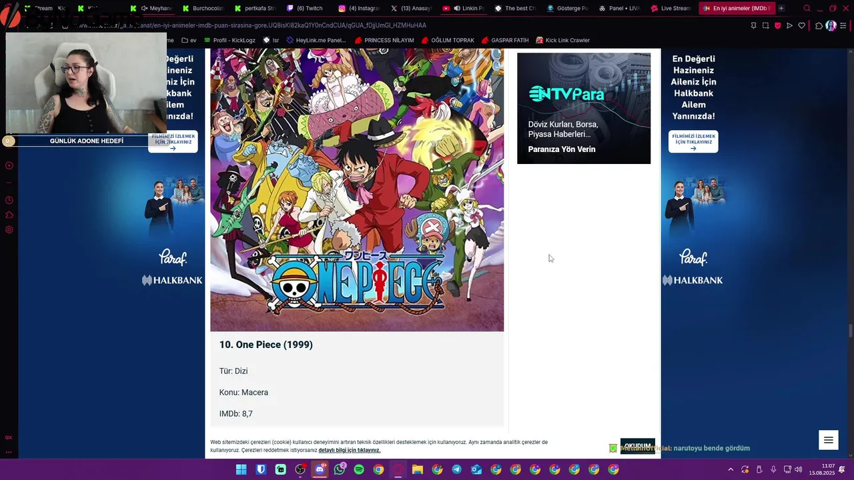Open the volume speaker tray icon
Viewport: 854px width, 480px height.
click(x=799, y=469)
